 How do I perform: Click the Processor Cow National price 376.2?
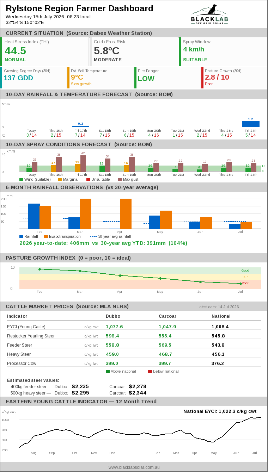(218, 364)
